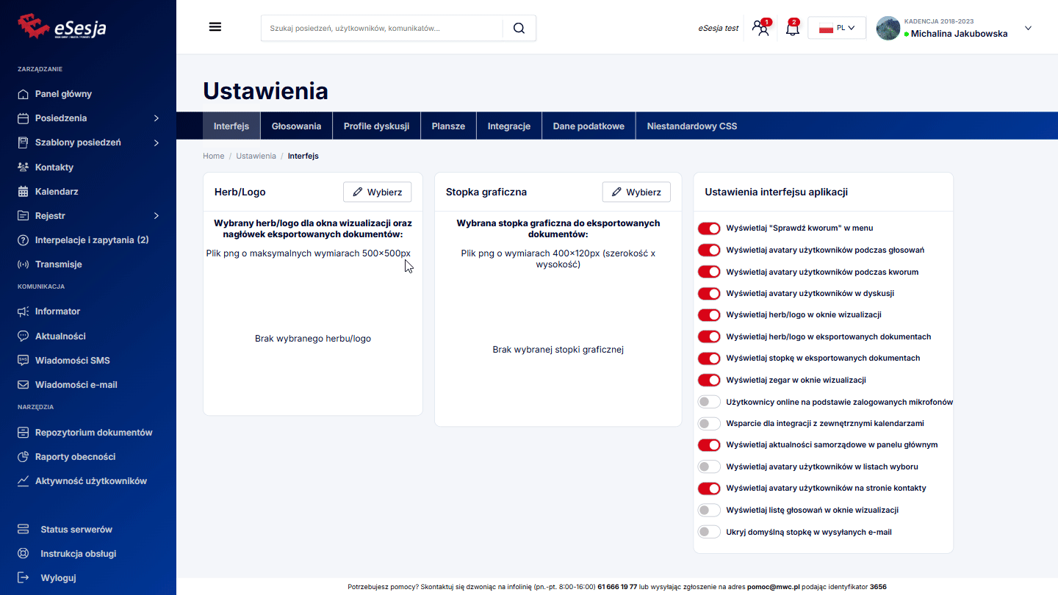Image resolution: width=1058 pixels, height=595 pixels.
Task: Click the search input field
Action: coord(382,28)
